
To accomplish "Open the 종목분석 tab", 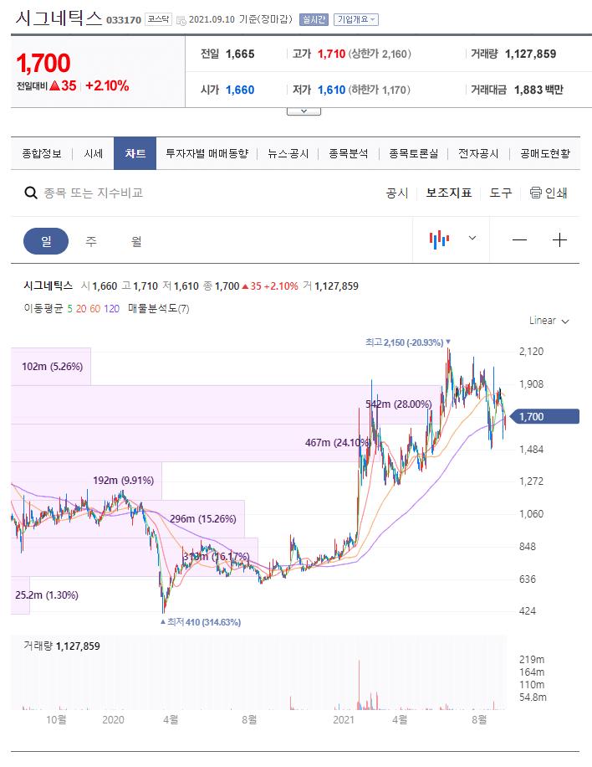I will [x=349, y=153].
